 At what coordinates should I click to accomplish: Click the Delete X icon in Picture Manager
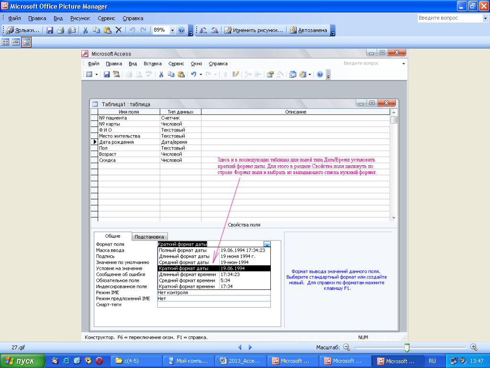click(x=119, y=30)
